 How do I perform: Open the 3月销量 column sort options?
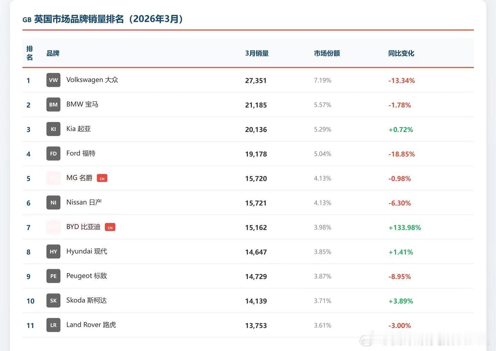coord(257,53)
